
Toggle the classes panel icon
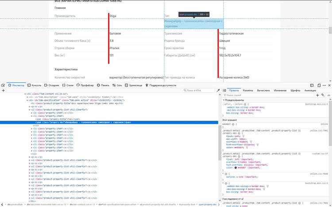click(x=328, y=95)
